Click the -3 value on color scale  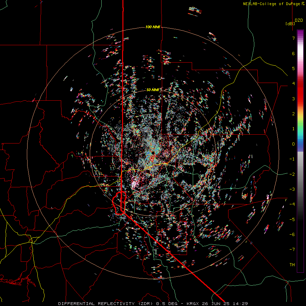[292, 189]
